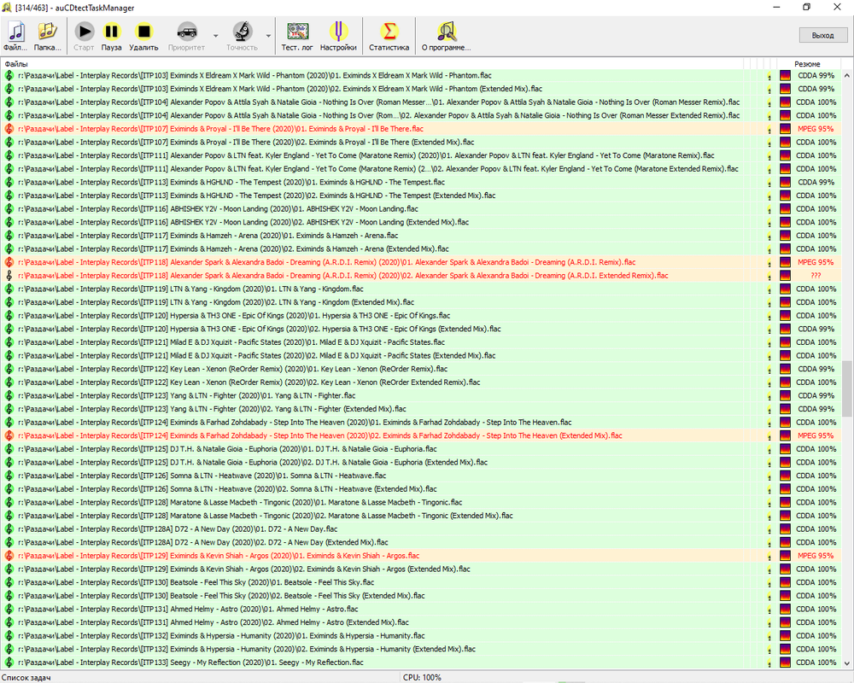This screenshot has height=683, width=854.
Task: Click the Резюме column header
Action: (807, 64)
